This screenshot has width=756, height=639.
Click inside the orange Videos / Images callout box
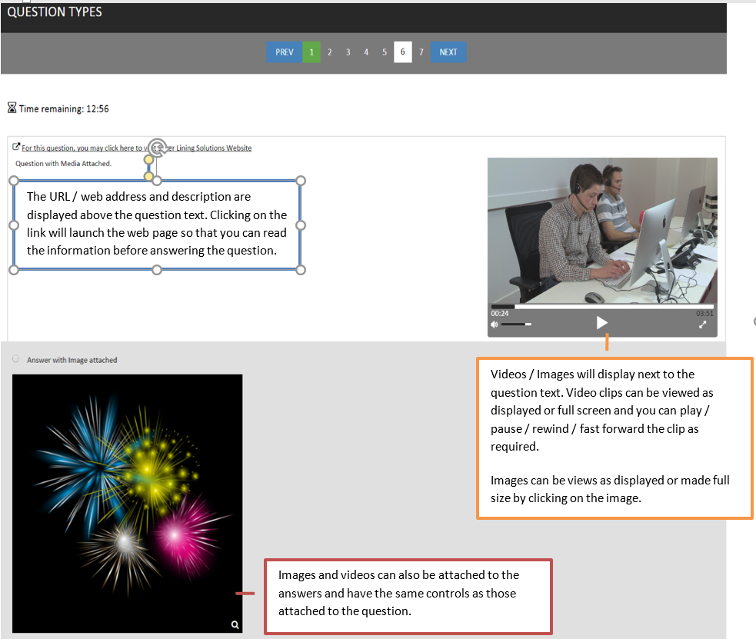(x=614, y=438)
